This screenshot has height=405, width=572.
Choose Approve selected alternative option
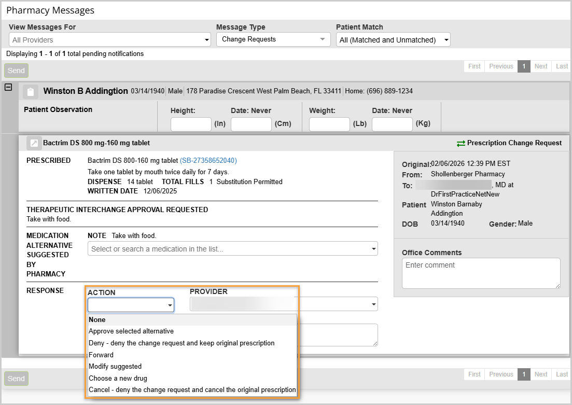coord(192,331)
